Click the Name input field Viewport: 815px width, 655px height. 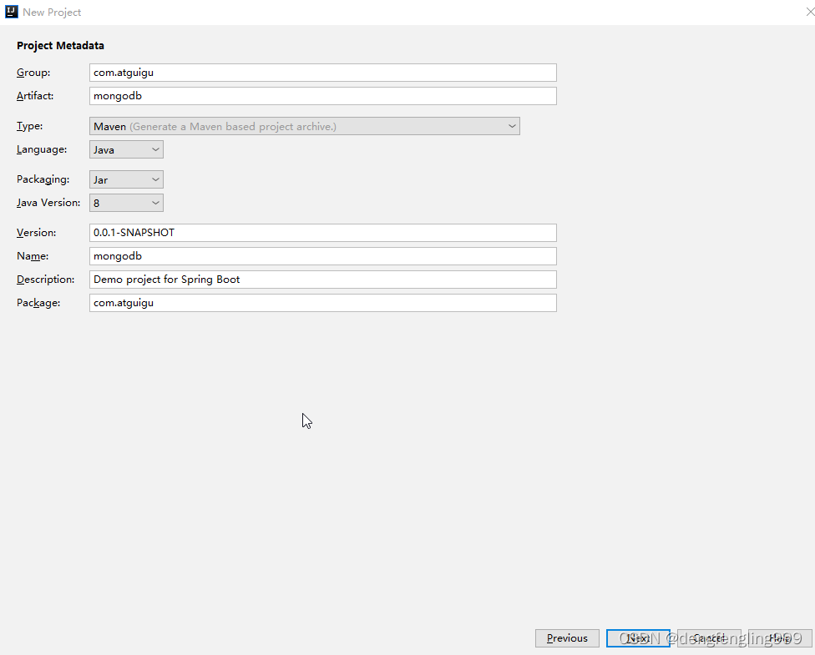click(x=323, y=256)
